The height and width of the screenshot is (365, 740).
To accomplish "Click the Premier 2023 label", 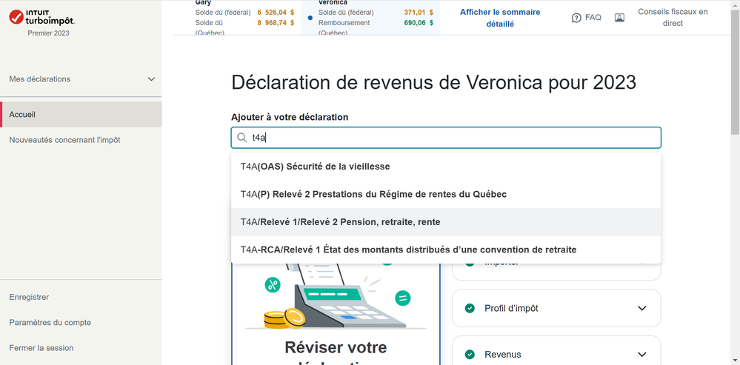I will pos(48,33).
